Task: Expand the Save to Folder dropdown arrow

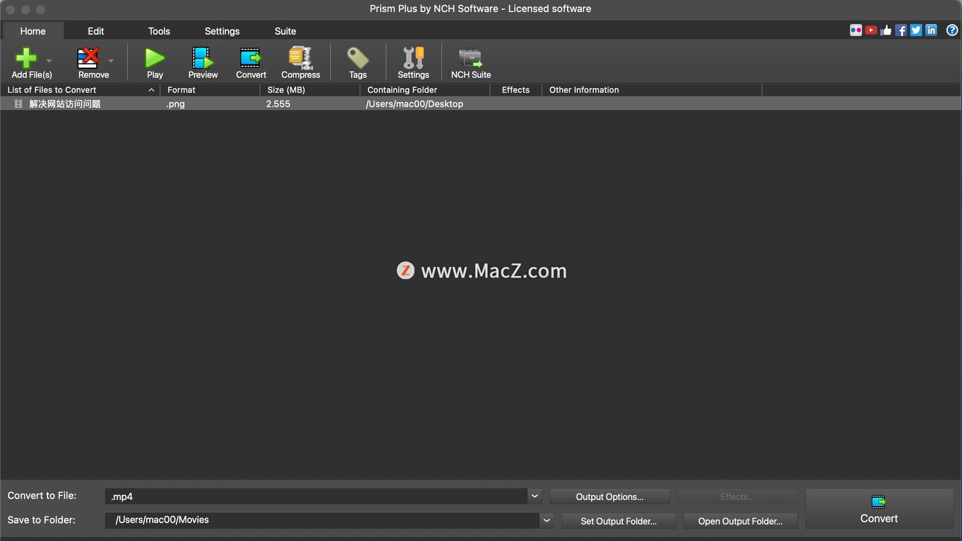Action: [x=547, y=520]
